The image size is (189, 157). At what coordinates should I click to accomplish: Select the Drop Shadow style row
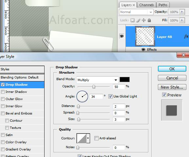pyautogui.click(x=22, y=85)
